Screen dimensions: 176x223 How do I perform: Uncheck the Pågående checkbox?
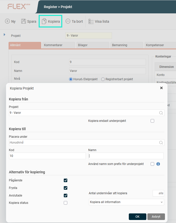[x=66, y=180]
